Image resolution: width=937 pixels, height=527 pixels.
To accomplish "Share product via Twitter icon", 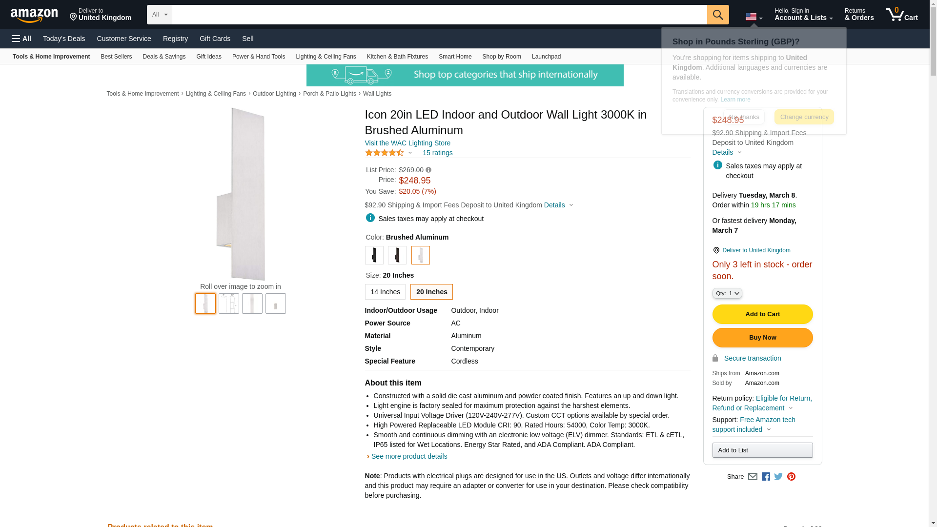I will (x=778, y=477).
